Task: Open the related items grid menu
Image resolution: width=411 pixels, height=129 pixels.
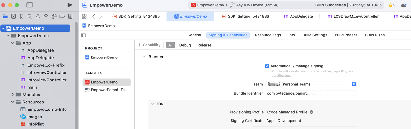Action: click(x=84, y=16)
